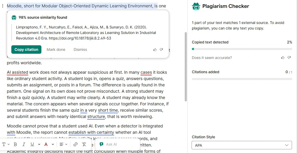Click the '2%' copied text value
297x153 pixels.
click(289, 42)
